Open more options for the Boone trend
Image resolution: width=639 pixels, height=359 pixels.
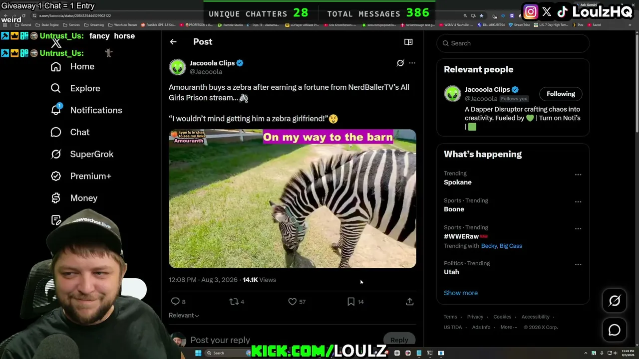click(578, 202)
